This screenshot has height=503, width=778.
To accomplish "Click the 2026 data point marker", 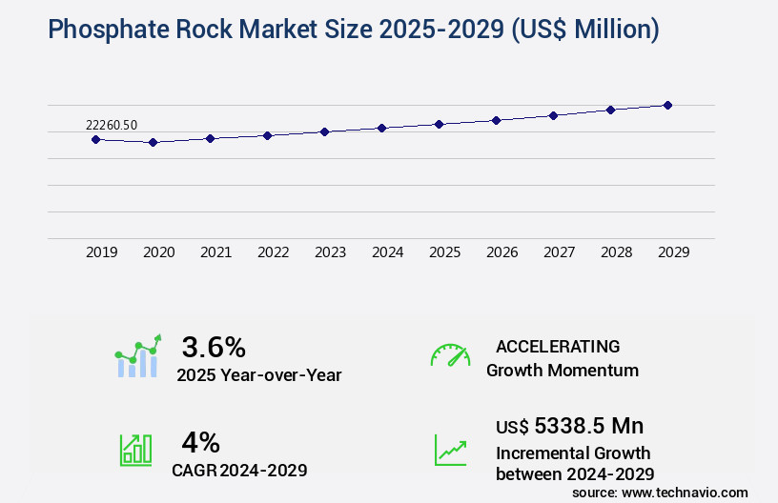I will tap(496, 120).
